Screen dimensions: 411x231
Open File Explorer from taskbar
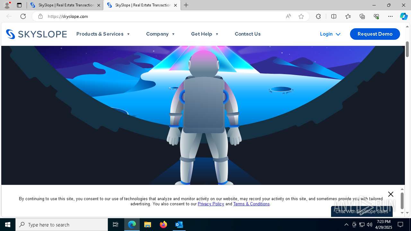148,225
